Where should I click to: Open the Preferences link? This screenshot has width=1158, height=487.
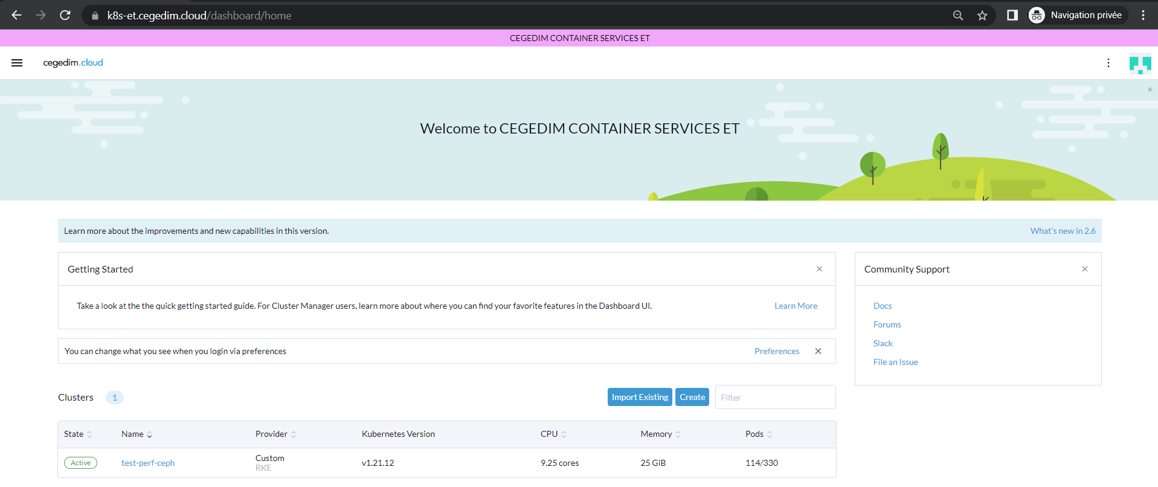(776, 351)
